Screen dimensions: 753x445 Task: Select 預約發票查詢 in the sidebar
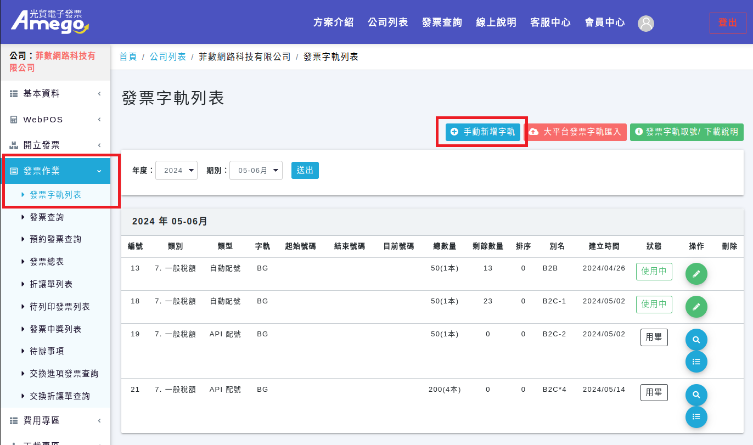[x=55, y=239]
